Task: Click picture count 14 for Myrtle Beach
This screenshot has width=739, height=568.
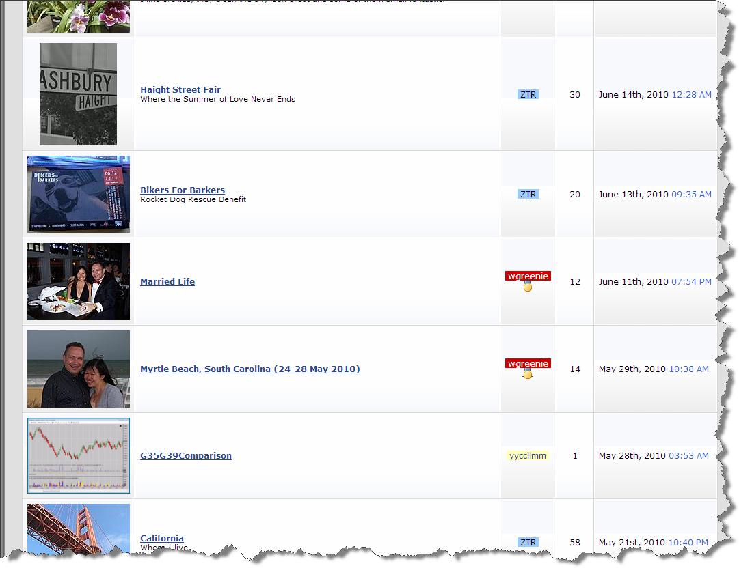Action: 575,369
